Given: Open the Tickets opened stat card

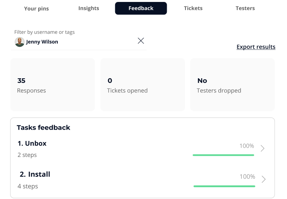Looking at the screenshot, I should pos(143,85).
